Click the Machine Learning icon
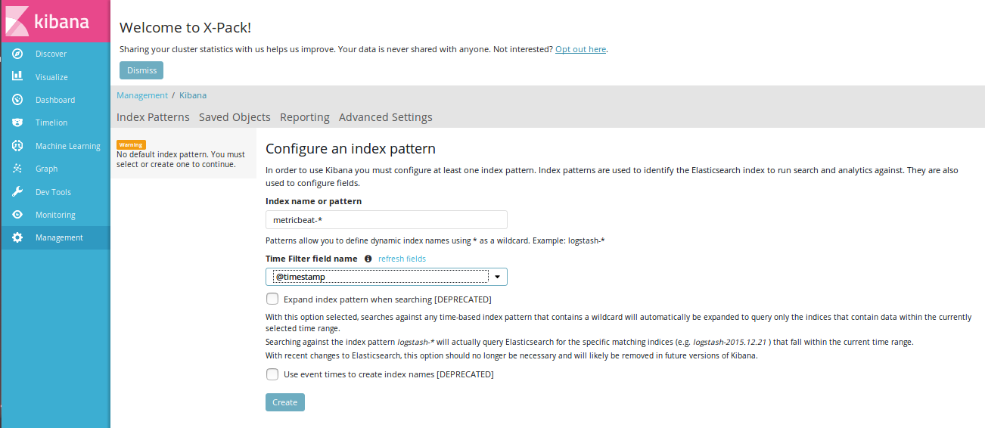985x428 pixels. pos(17,146)
